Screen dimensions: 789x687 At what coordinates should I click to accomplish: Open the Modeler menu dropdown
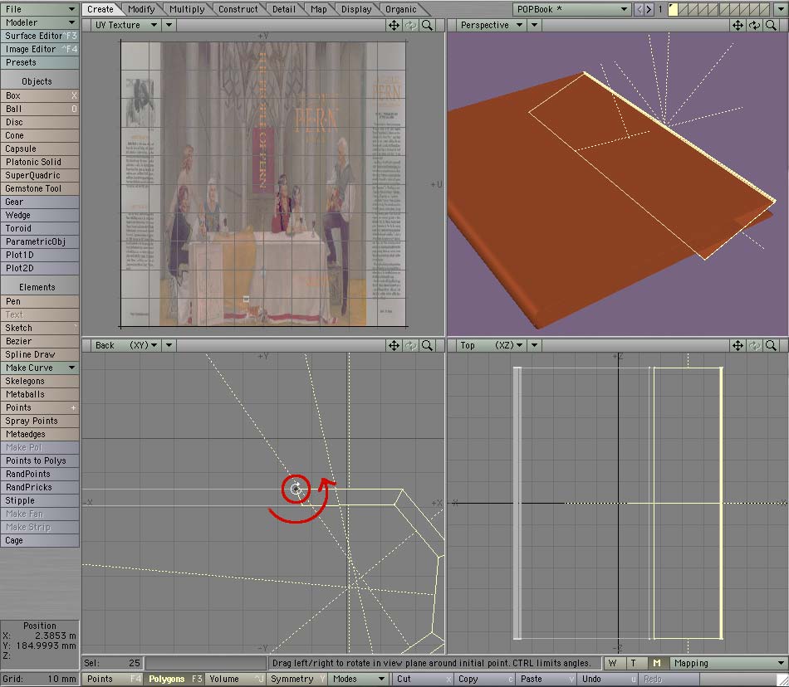[x=40, y=22]
